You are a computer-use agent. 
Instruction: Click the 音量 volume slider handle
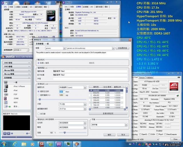pos(65,133)
